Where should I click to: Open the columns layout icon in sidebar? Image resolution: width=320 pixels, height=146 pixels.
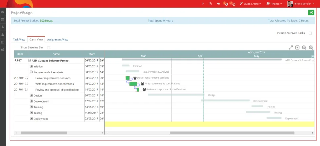point(3,42)
